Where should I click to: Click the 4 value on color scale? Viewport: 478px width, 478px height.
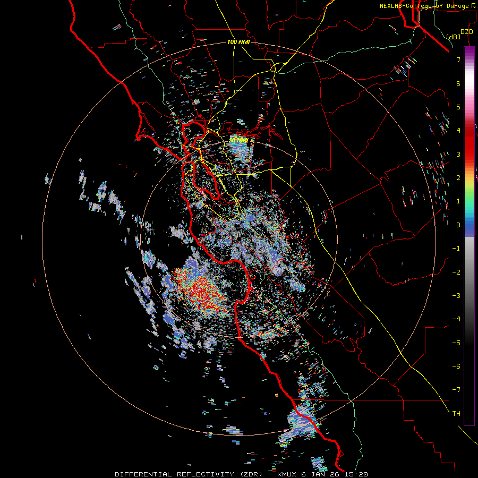click(458, 130)
